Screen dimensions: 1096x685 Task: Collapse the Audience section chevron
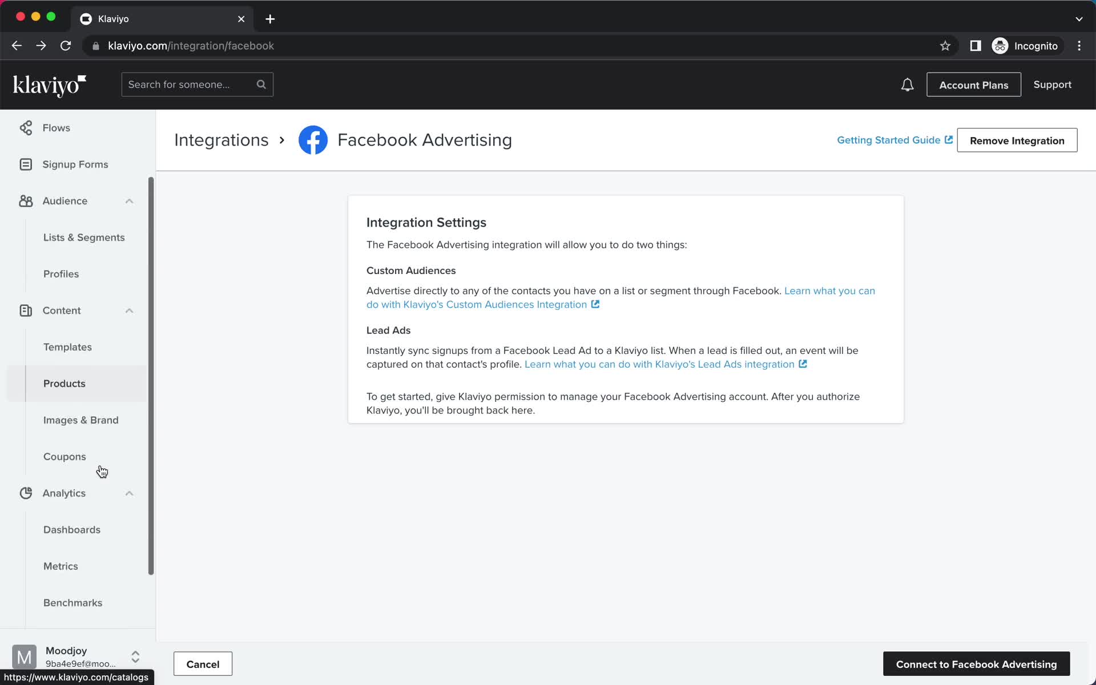129,201
